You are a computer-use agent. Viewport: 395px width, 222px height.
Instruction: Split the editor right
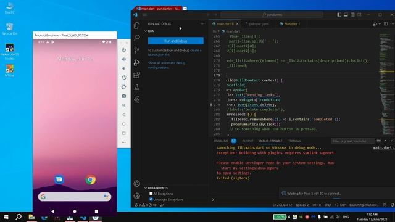(x=386, y=24)
